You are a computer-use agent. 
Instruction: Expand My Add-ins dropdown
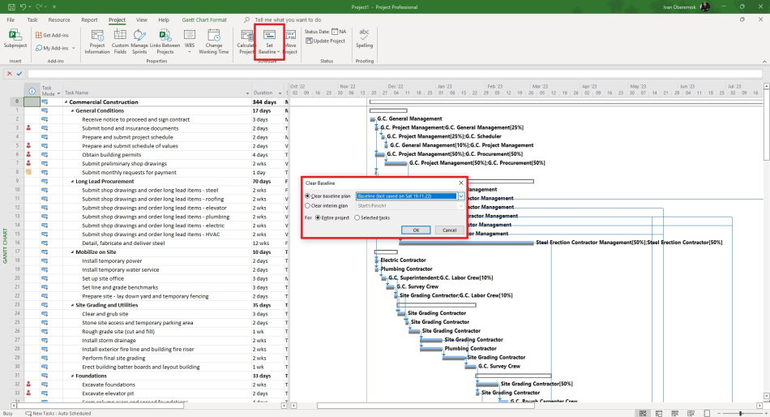pos(74,48)
